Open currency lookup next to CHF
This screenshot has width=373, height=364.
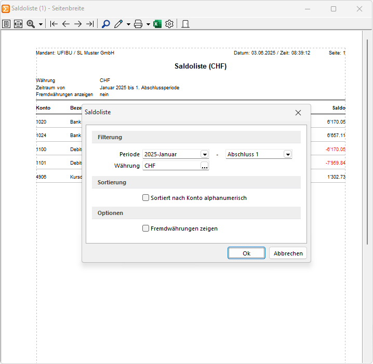pyautogui.click(x=205, y=166)
